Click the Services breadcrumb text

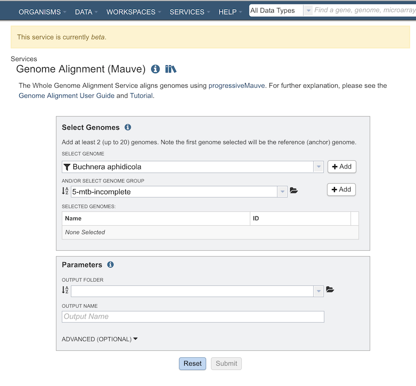click(x=24, y=59)
